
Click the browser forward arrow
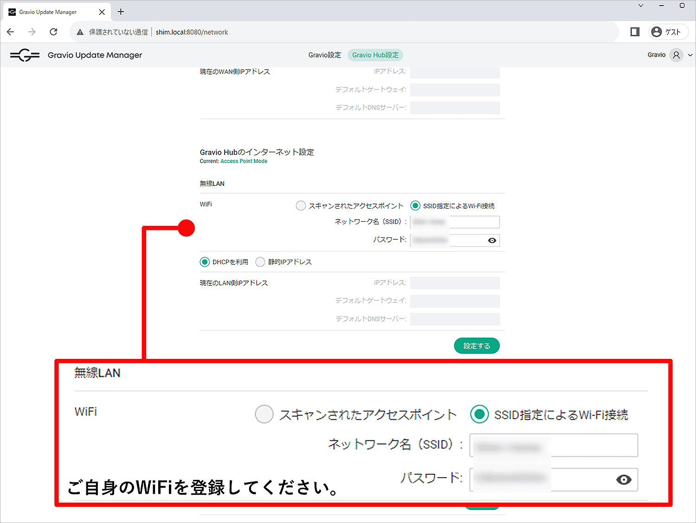click(32, 32)
